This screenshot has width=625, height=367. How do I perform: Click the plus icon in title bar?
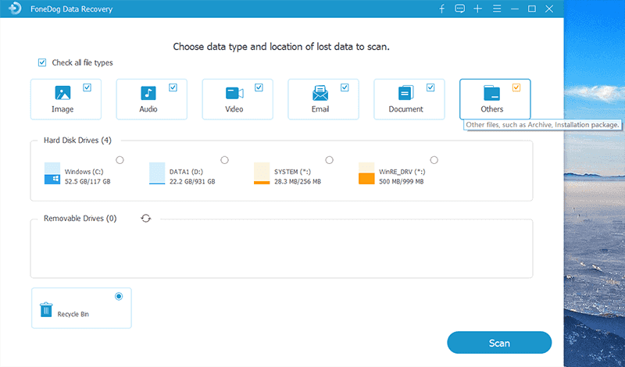click(x=477, y=9)
